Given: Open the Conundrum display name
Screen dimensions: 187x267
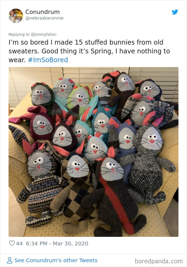Looking at the screenshot, I should (42, 12).
